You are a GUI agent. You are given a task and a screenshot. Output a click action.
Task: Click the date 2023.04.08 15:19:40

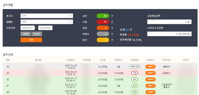coord(71,92)
